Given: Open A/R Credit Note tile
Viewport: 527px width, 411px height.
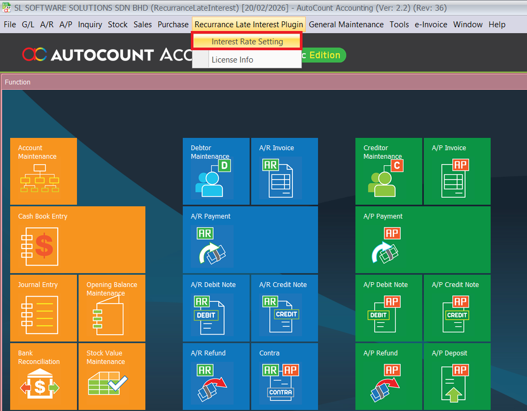Looking at the screenshot, I should coord(284,308).
